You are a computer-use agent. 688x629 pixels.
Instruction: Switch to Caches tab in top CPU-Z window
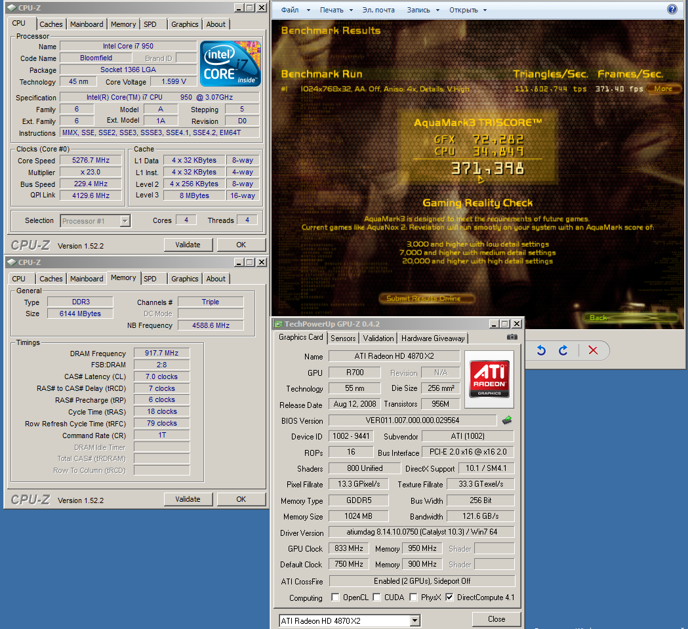coord(51,24)
